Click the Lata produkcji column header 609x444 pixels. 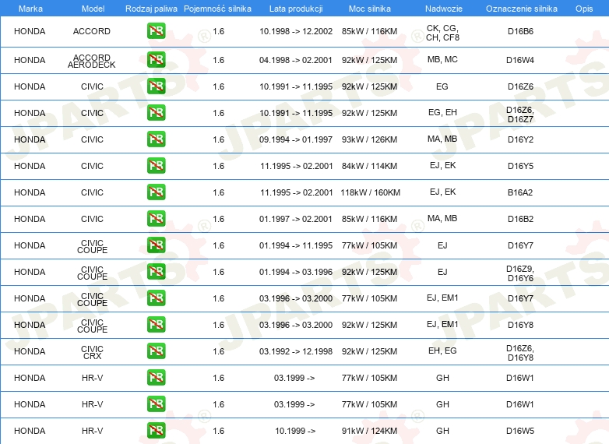296,9
